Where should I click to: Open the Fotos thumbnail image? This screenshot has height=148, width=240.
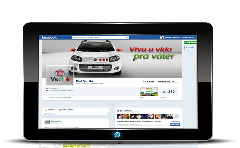(149, 92)
